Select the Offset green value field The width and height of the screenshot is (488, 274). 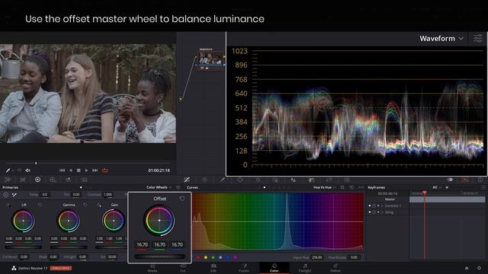tap(159, 245)
